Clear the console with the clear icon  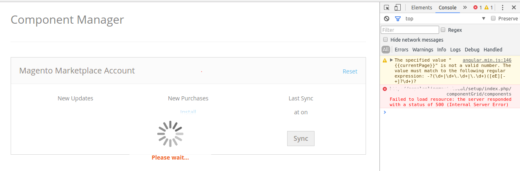tap(386, 19)
